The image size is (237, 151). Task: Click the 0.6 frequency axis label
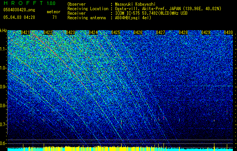click(3, 143)
